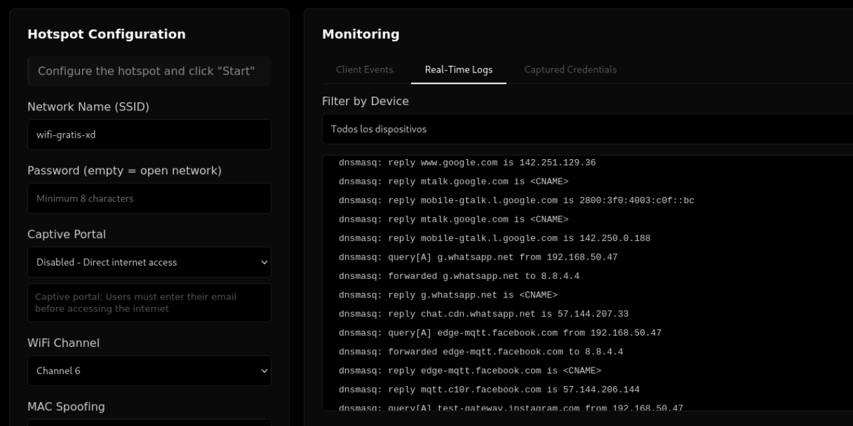Screen dimensions: 853x426
Task: Click the captive portal message text box
Action: pos(149,303)
